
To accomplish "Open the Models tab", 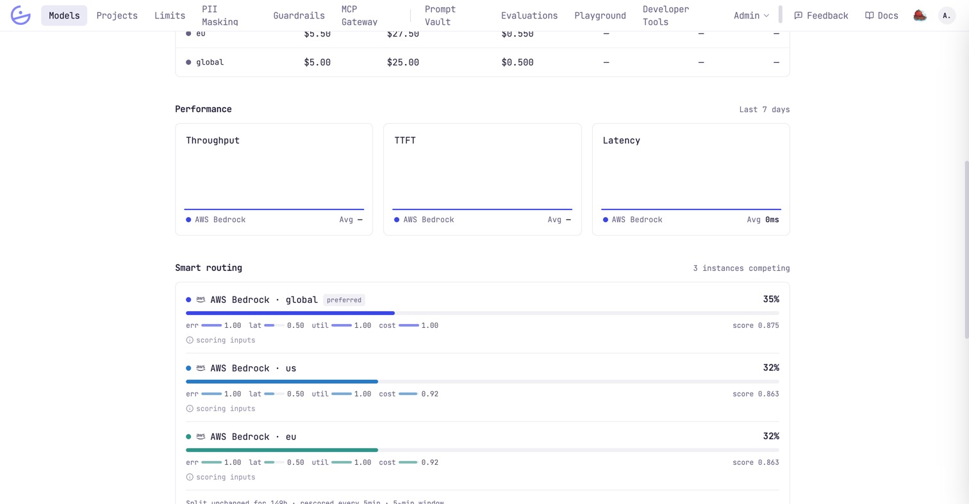I will tap(64, 15).
